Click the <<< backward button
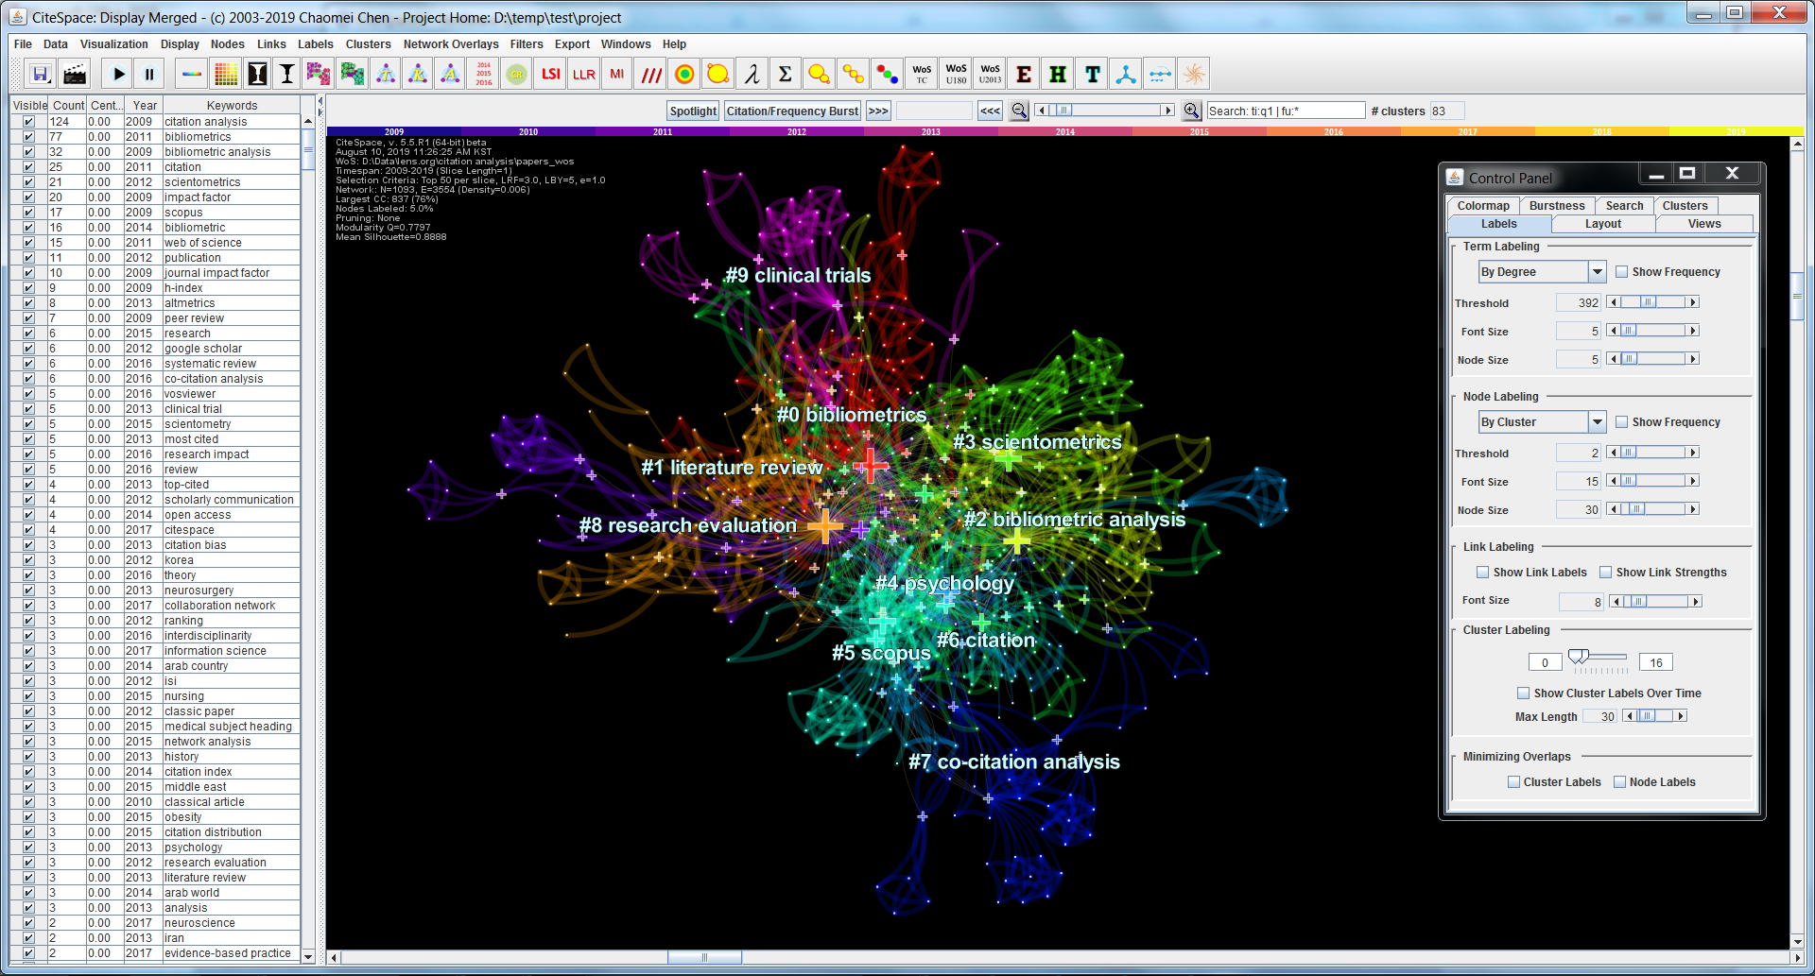Image resolution: width=1815 pixels, height=976 pixels. click(990, 111)
